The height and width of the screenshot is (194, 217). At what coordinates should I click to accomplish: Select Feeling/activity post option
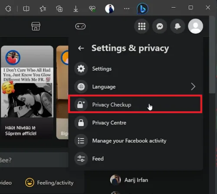(x=49, y=183)
